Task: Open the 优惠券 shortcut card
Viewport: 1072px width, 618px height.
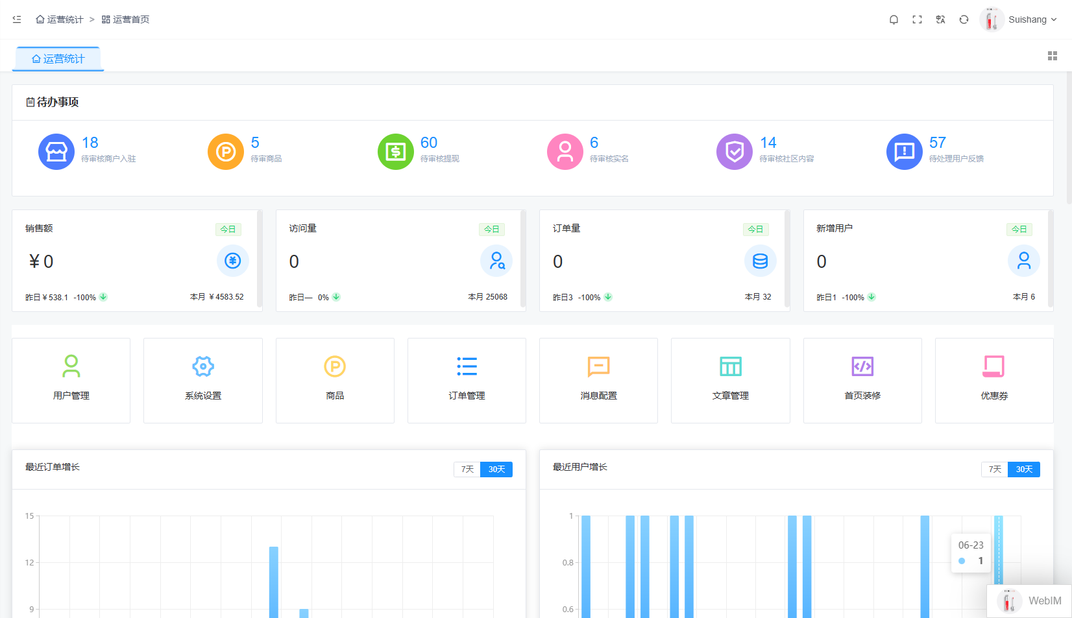Action: [994, 381]
